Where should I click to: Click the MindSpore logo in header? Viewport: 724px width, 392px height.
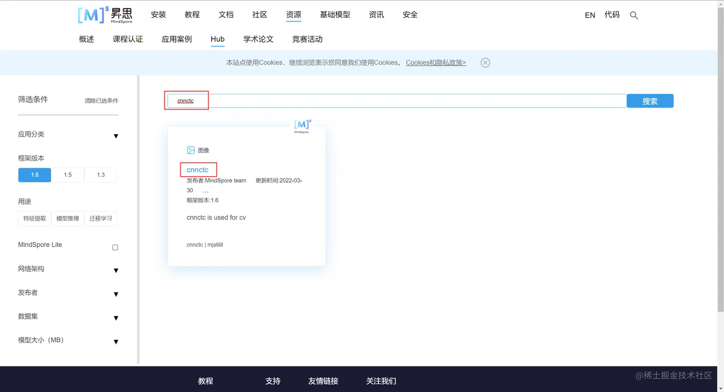pyautogui.click(x=105, y=15)
